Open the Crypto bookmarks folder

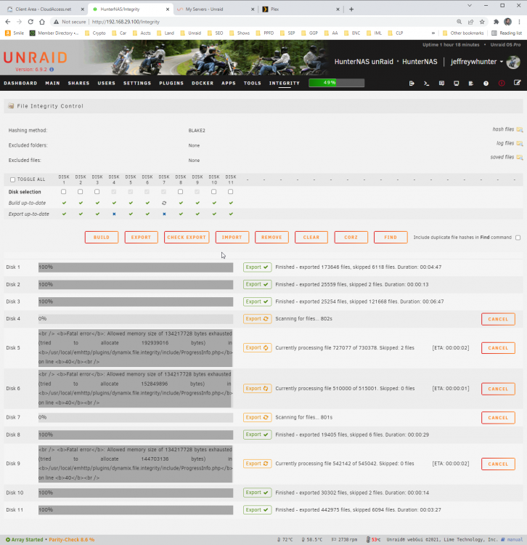click(95, 33)
